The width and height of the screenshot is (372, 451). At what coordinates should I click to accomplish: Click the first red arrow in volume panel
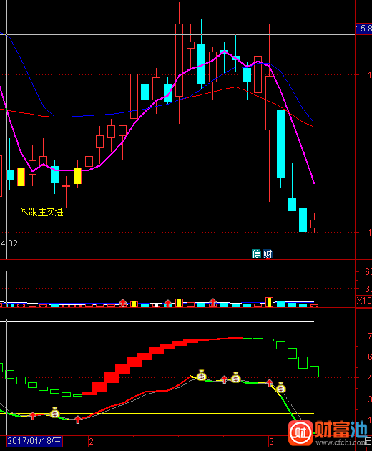[123, 303]
